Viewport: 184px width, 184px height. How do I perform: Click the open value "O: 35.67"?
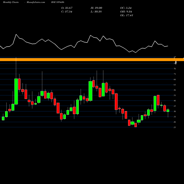click(67, 8)
